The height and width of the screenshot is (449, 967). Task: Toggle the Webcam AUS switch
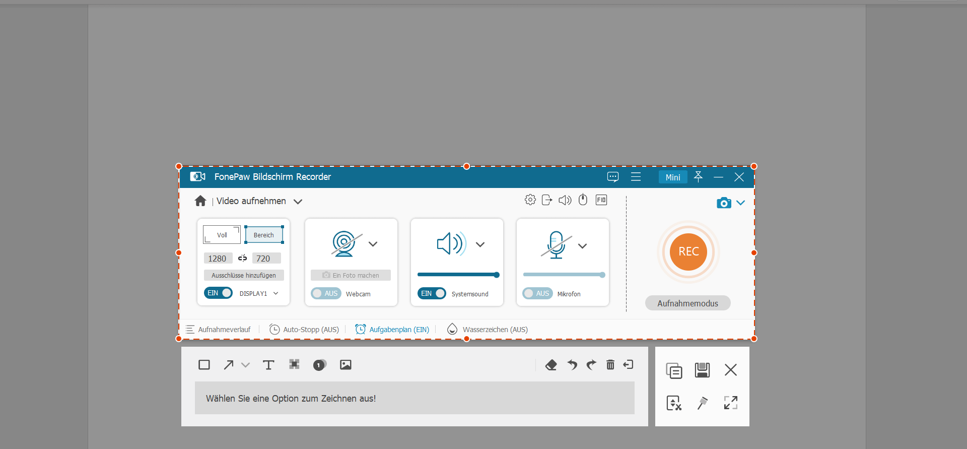(x=326, y=293)
